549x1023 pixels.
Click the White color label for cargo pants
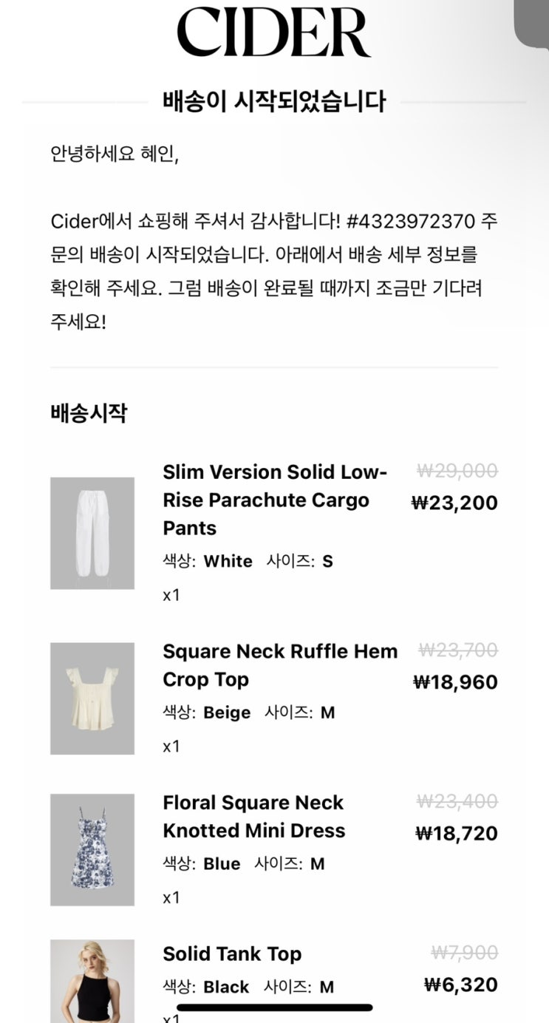[x=228, y=562]
